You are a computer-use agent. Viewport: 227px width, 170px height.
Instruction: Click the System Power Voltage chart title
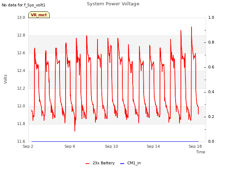113,4
